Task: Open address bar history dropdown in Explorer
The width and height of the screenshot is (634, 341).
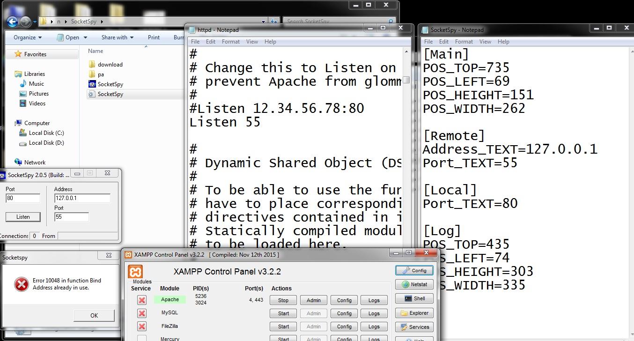Action: click(264, 22)
